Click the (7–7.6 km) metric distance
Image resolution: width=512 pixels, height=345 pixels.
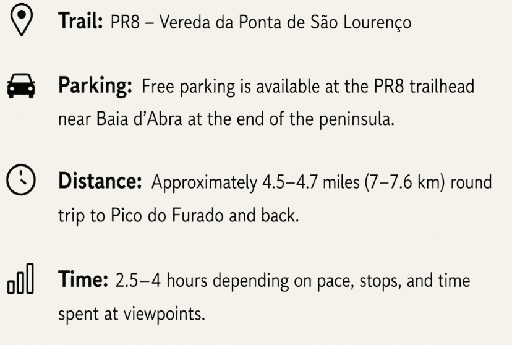pyautogui.click(x=405, y=182)
